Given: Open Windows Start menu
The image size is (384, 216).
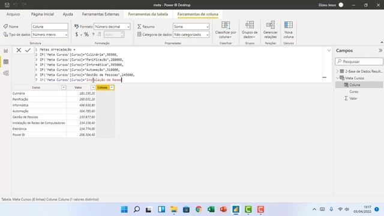Looking at the screenshot, I should pyautogui.click(x=124, y=209).
